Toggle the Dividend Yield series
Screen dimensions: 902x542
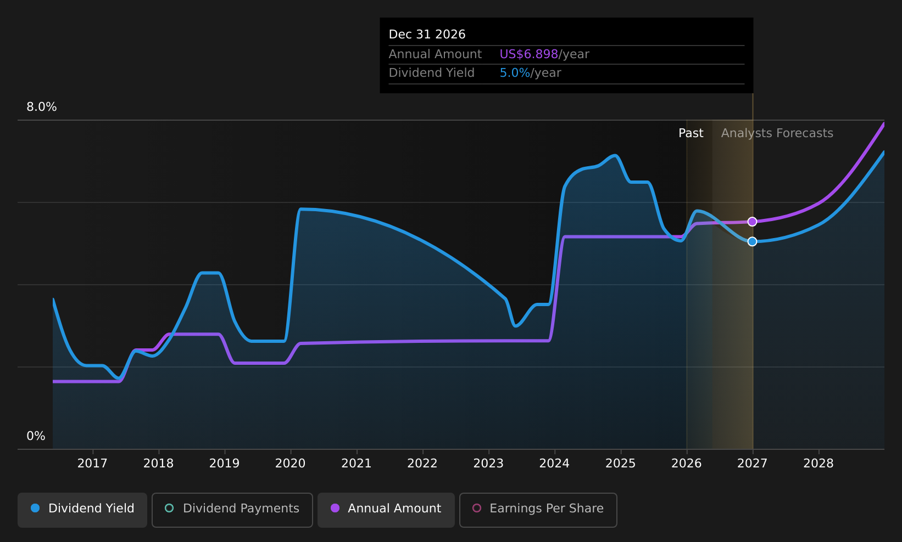point(82,510)
